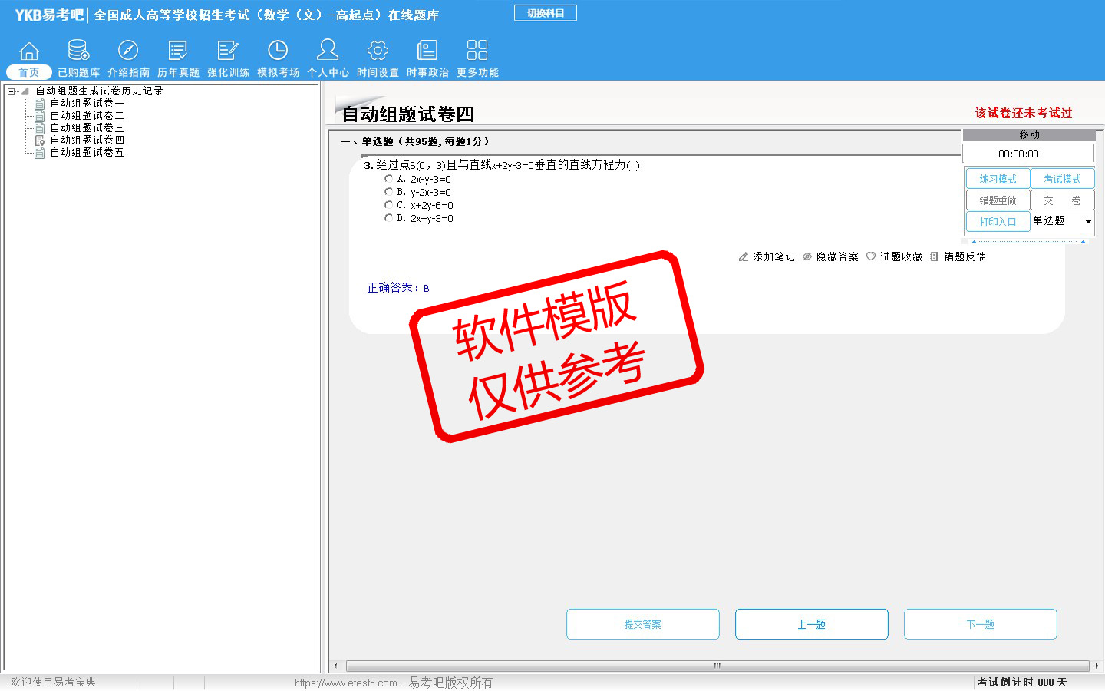
Task: Choose answer option D. 2x+y-3=0
Action: pos(388,218)
